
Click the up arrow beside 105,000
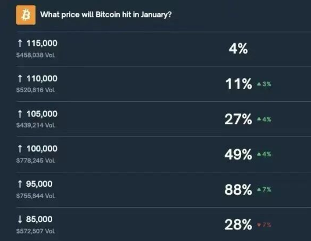pyautogui.click(x=19, y=114)
